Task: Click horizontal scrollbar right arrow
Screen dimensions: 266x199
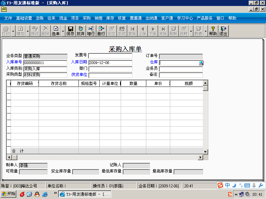Action: click(x=200, y=157)
